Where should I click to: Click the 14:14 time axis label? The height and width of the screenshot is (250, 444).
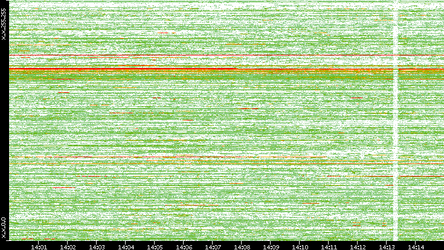pos(416,247)
